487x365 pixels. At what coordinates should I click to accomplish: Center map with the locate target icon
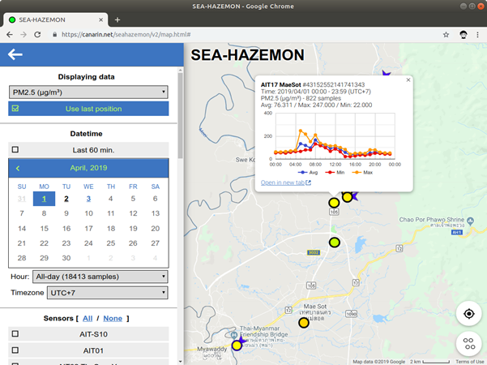coord(468,314)
